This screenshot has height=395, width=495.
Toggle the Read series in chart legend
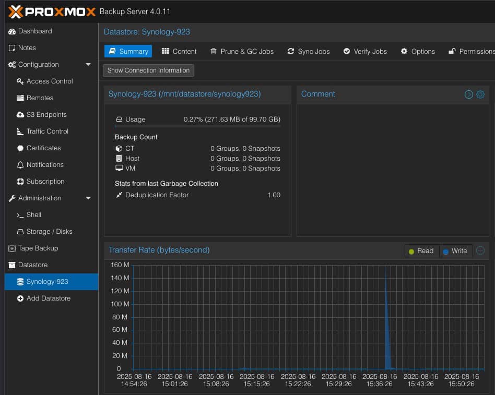421,251
